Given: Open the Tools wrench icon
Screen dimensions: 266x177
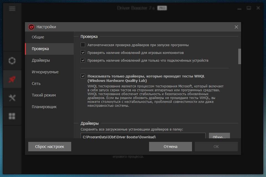Looking at the screenshot, I should tap(12, 98).
